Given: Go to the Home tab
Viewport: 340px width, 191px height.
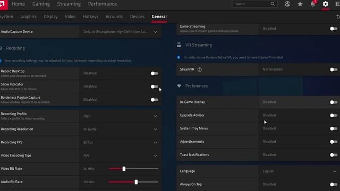Looking at the screenshot, I should pos(18,4).
